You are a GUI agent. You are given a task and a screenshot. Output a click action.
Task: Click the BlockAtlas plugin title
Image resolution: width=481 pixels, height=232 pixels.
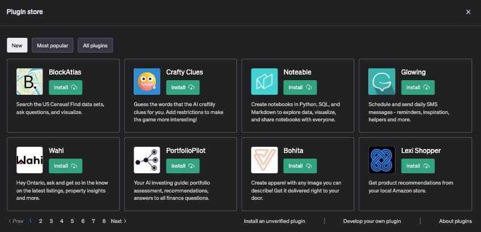click(65, 72)
